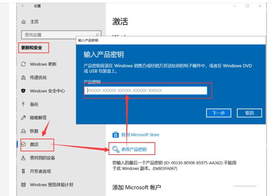Open Windows 更新 section
The image size is (274, 196).
click(x=43, y=64)
